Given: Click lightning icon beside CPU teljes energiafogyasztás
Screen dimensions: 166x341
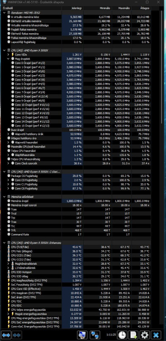Looking at the screenshot, I should pyautogui.click(x=8, y=310).
